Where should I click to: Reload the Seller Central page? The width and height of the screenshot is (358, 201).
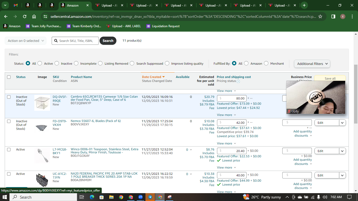[x=25, y=16]
